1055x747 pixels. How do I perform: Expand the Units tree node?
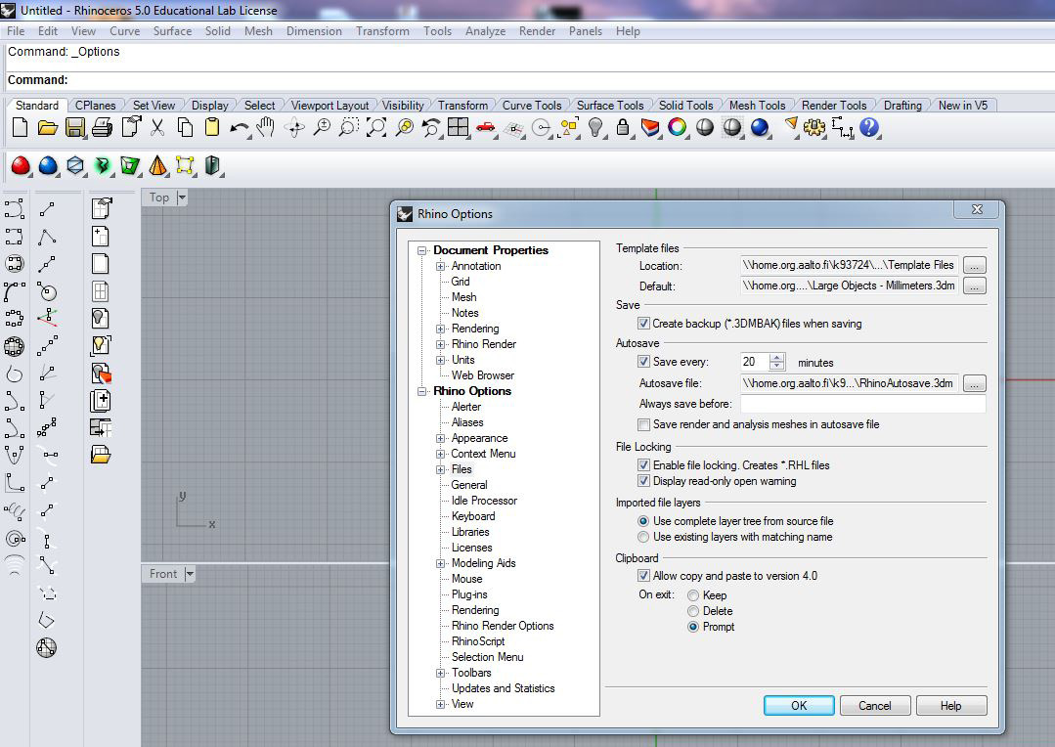click(441, 360)
